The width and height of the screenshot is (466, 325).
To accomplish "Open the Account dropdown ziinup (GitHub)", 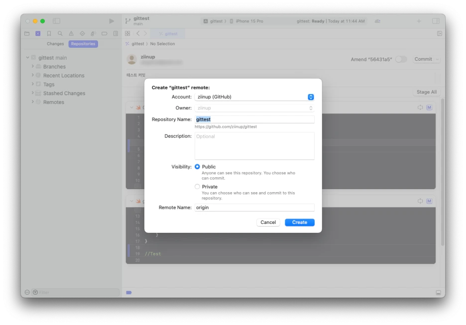I will tap(254, 97).
